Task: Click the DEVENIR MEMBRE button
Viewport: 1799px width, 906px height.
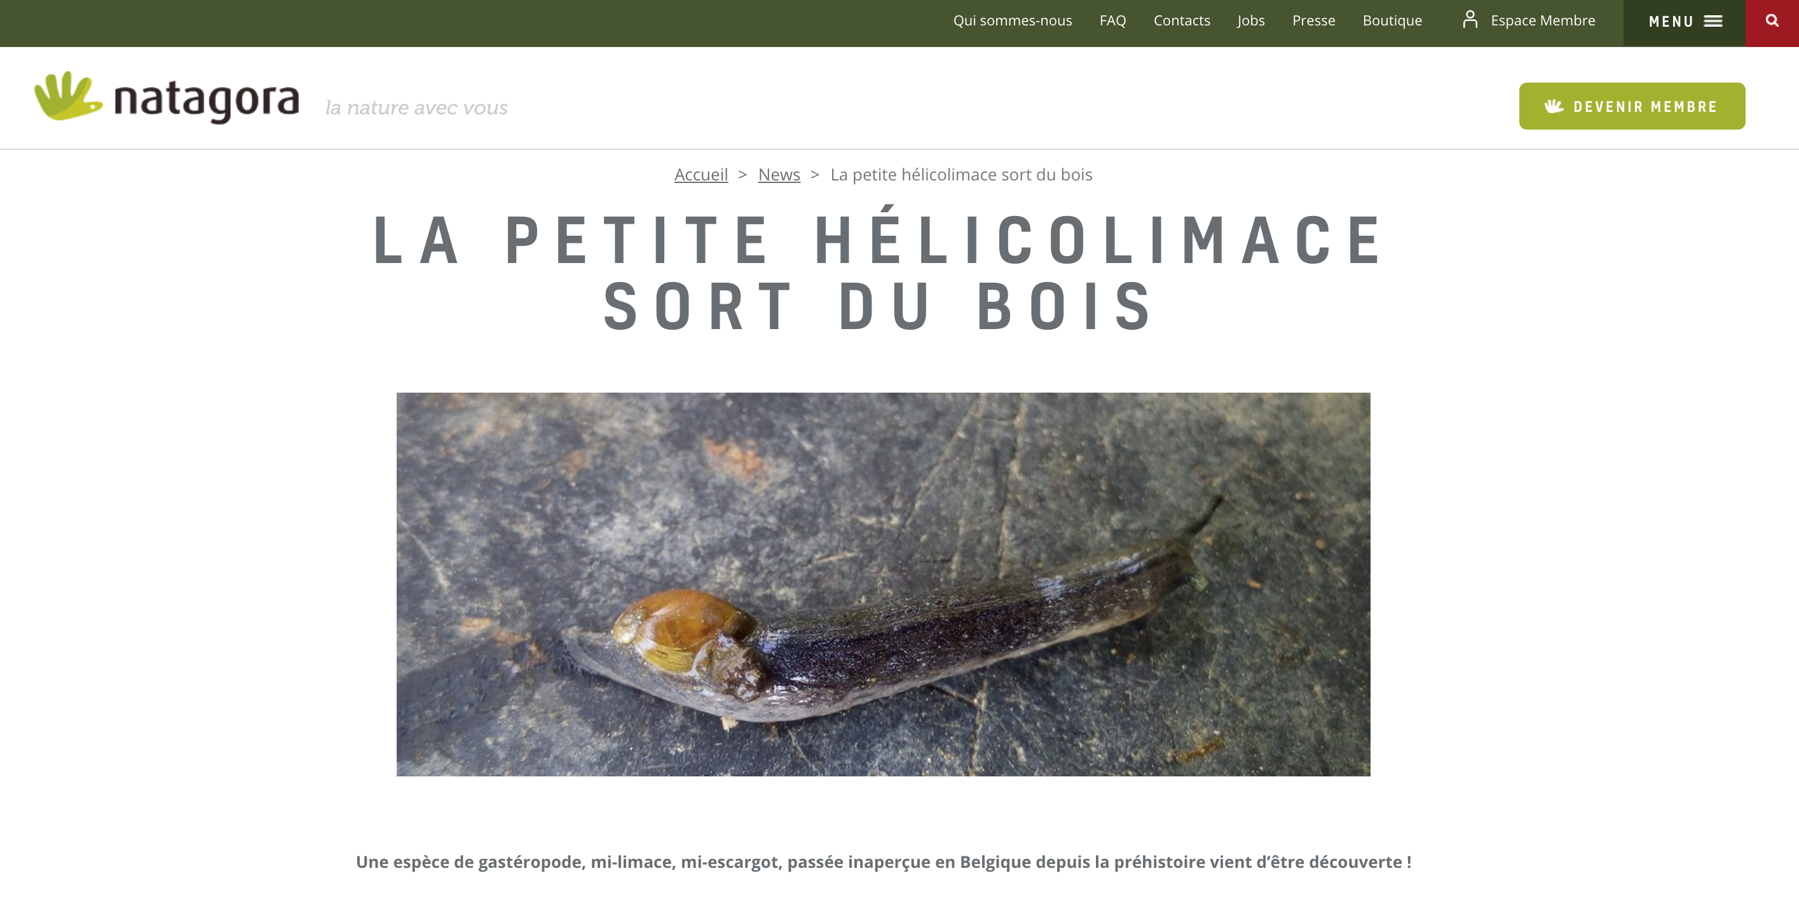Action: (x=1631, y=106)
